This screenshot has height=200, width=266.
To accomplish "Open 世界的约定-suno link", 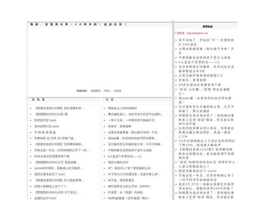I will (45, 120).
